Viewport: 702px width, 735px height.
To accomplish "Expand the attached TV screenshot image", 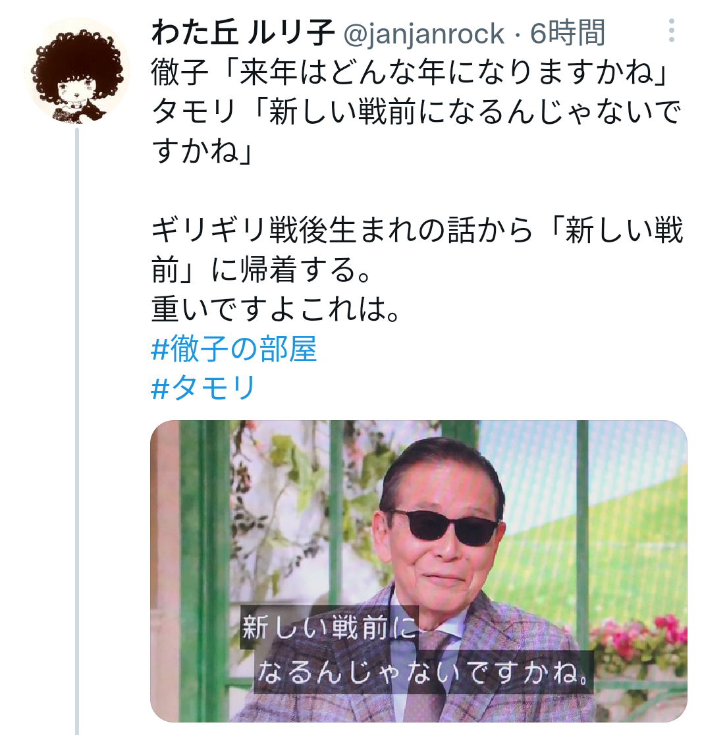I will click(x=418, y=571).
